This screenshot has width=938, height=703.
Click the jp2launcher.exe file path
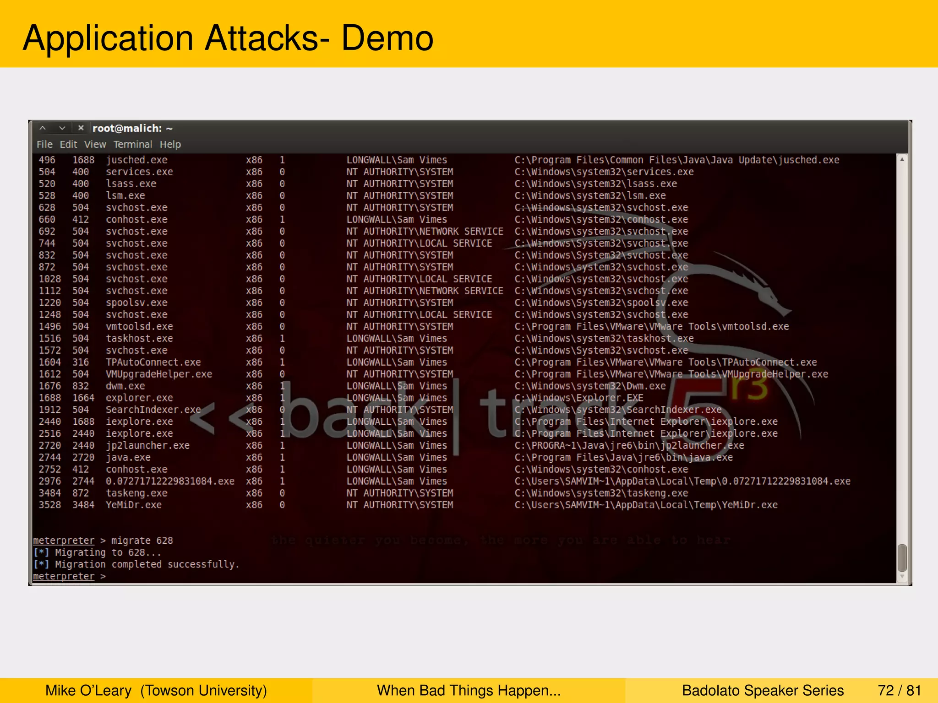pyautogui.click(x=629, y=446)
